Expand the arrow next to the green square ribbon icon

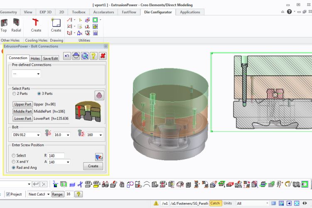[x=100, y=20]
